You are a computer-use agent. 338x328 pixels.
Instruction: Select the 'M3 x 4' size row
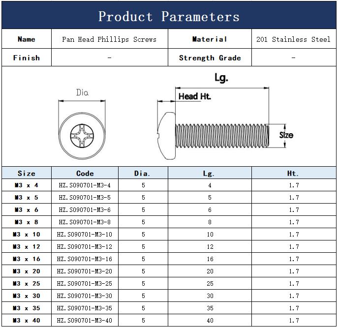[x=27, y=185]
